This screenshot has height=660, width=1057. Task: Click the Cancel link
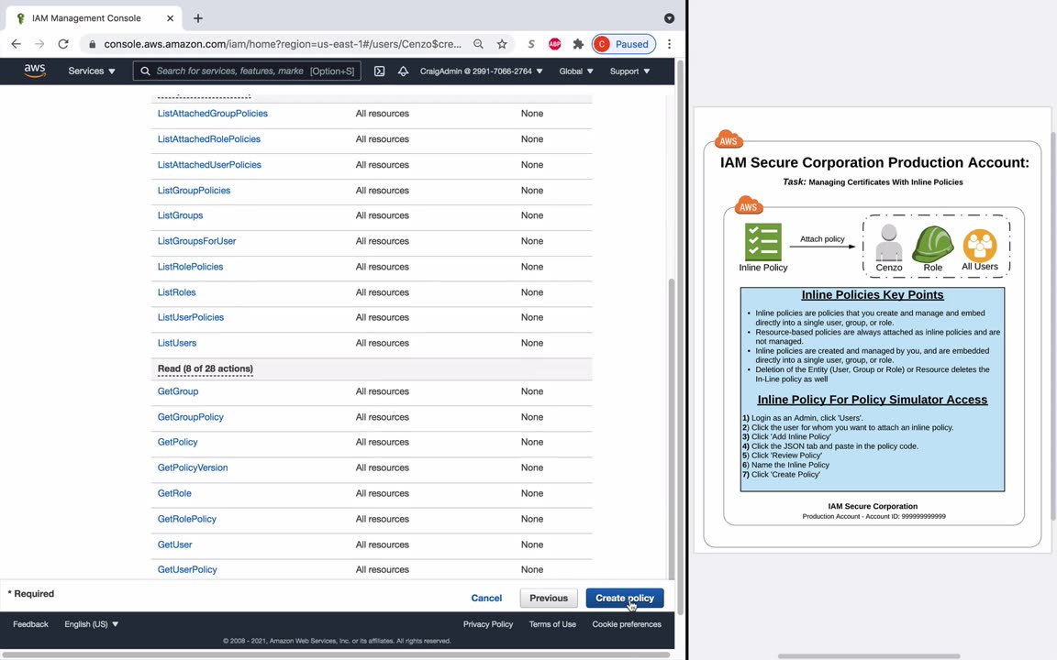(486, 598)
